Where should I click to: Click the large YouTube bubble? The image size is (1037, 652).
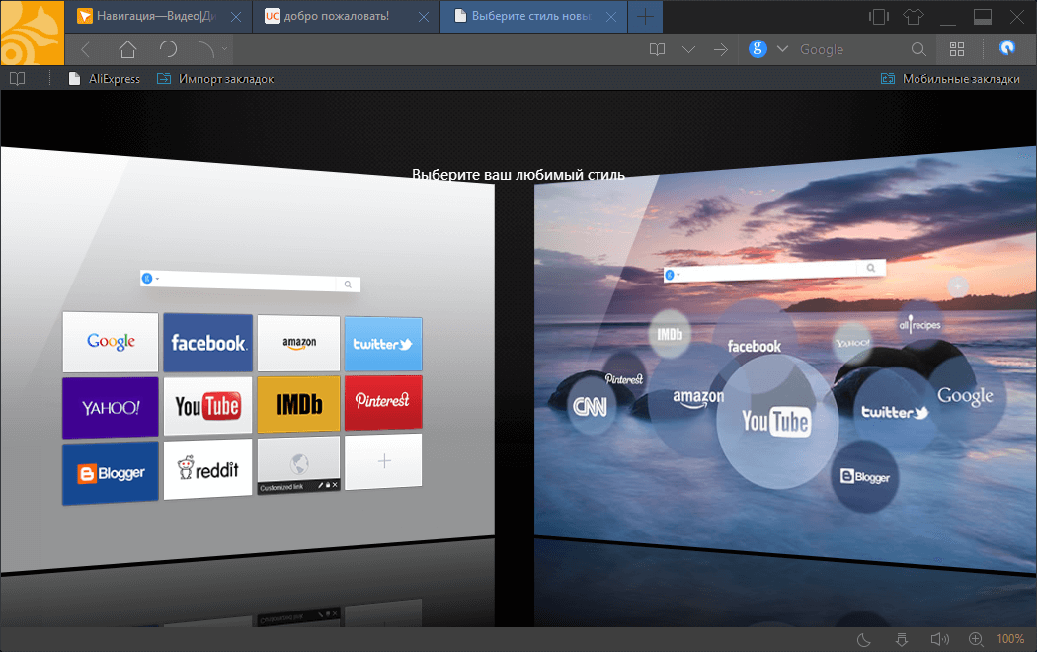[x=777, y=424]
